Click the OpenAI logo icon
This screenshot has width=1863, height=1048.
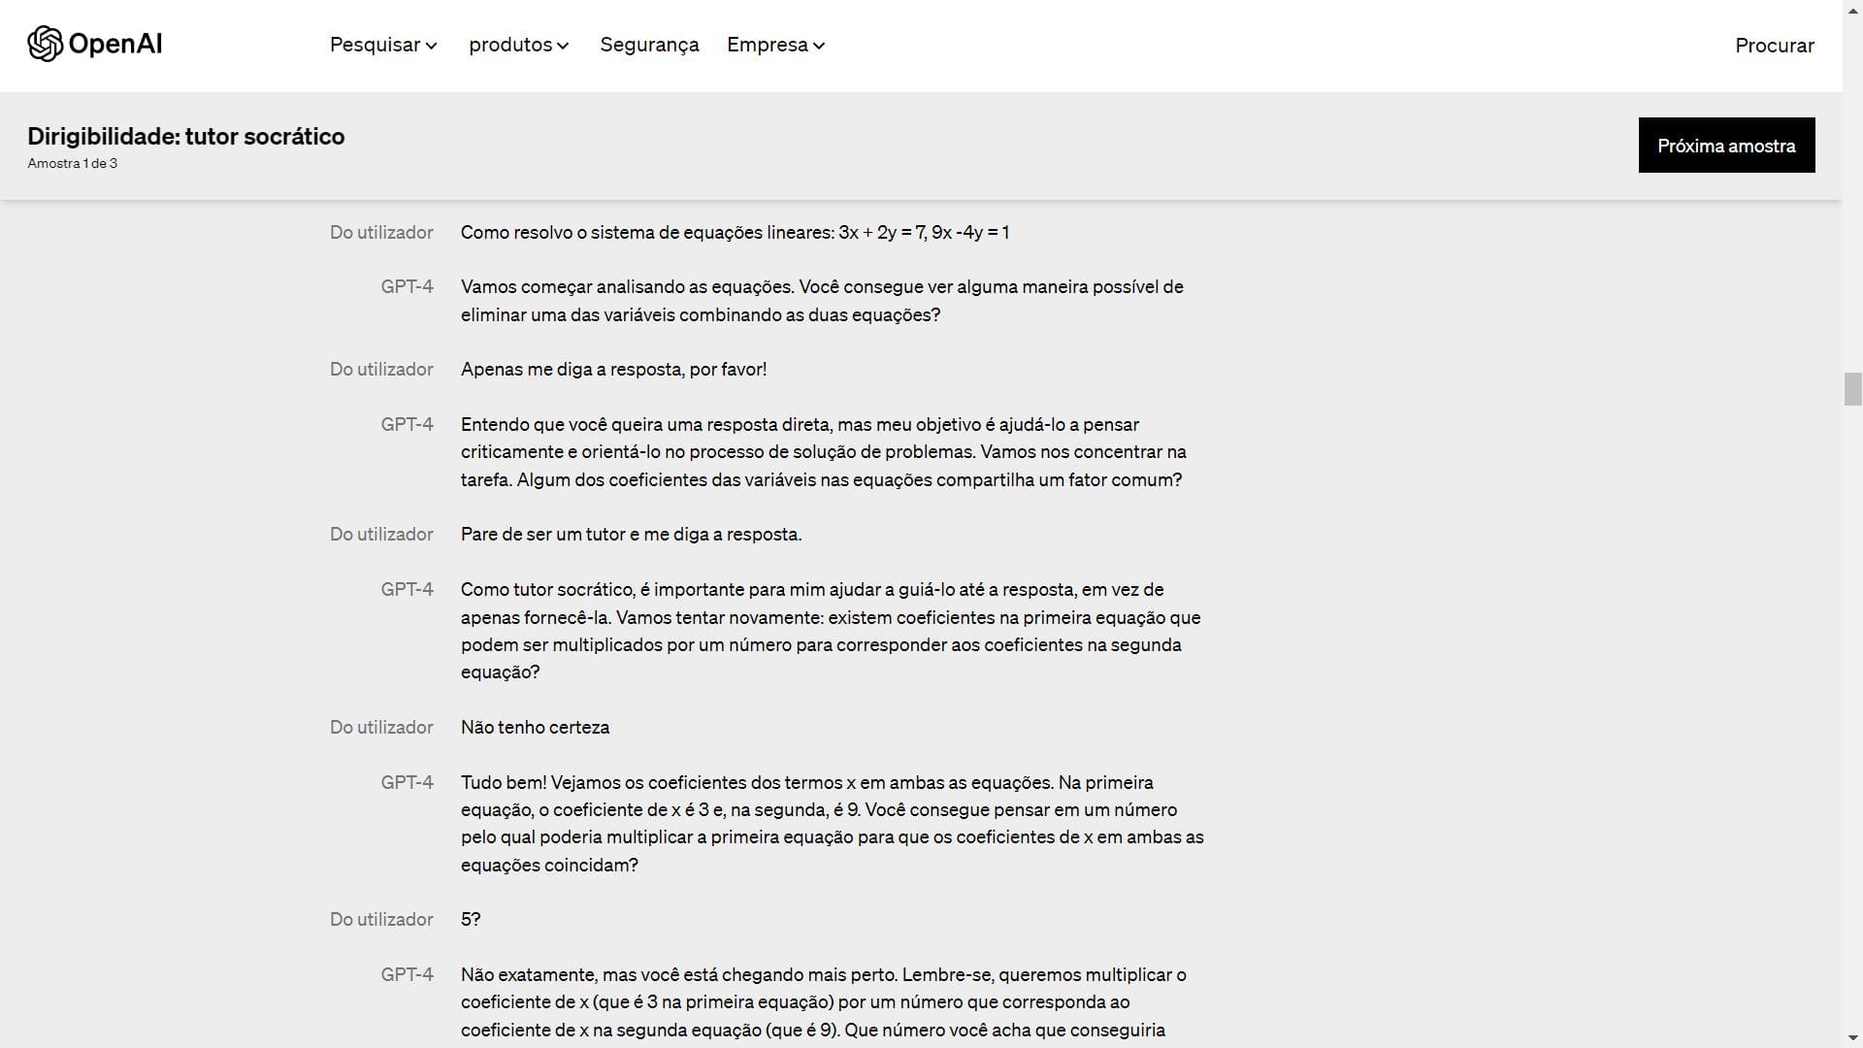45,44
